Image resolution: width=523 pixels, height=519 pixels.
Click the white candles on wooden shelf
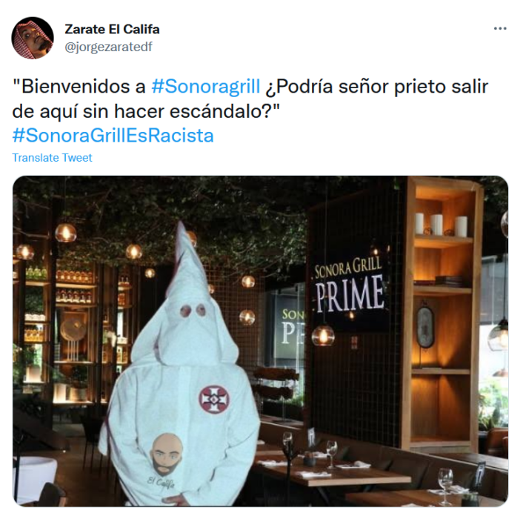coord(441,225)
